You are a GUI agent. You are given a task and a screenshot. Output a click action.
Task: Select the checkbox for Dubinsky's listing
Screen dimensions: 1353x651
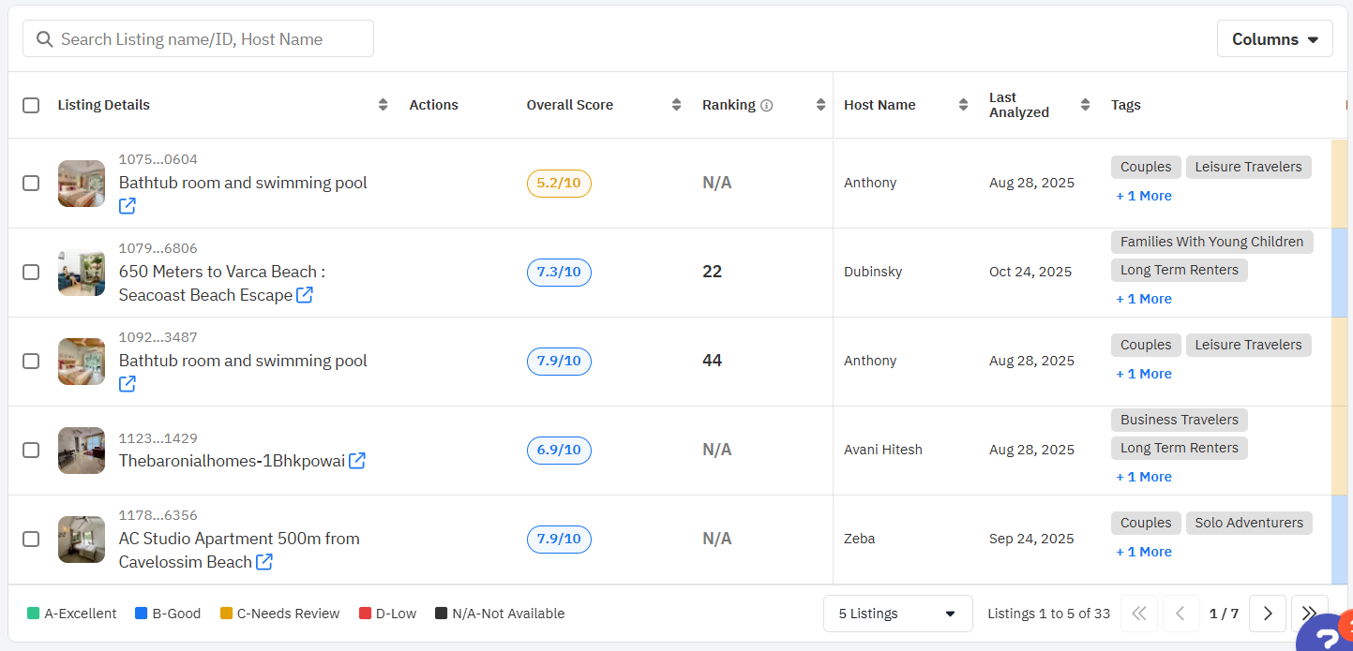(x=31, y=273)
